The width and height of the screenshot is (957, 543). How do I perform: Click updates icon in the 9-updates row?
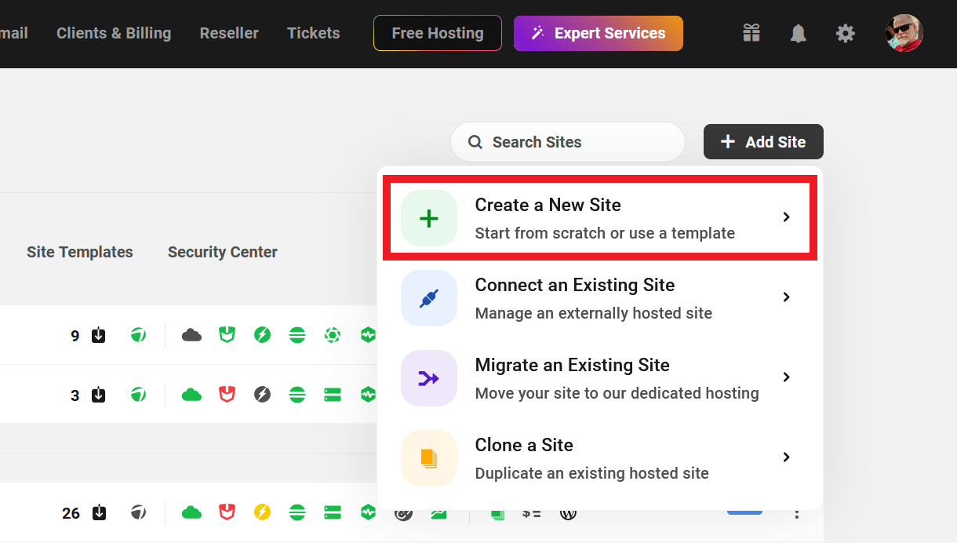[99, 335]
